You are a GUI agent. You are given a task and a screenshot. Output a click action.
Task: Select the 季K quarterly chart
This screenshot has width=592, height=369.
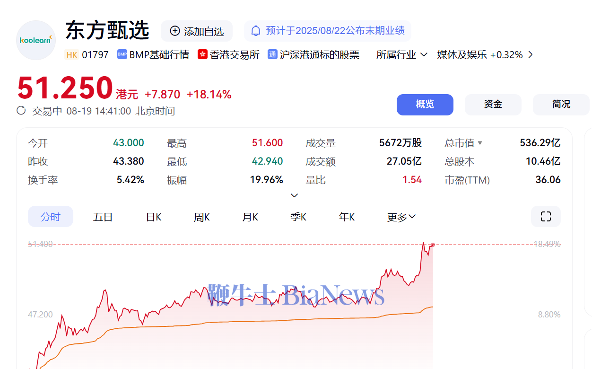(298, 217)
